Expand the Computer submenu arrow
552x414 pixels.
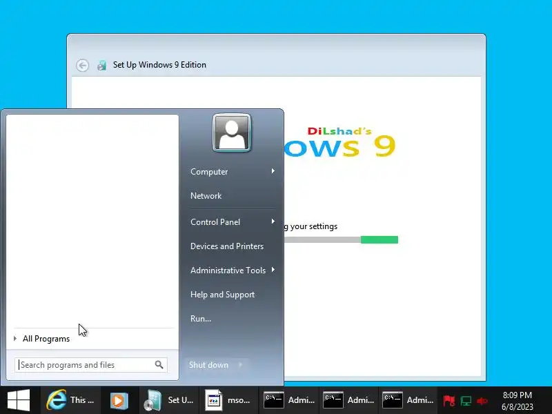click(273, 171)
